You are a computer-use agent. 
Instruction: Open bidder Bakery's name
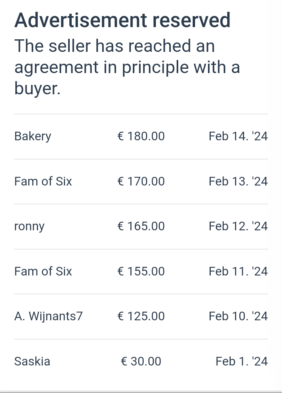33,136
